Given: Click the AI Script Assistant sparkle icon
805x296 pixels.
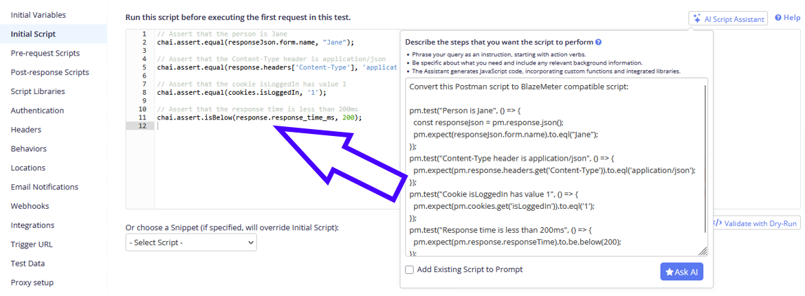Looking at the screenshot, I should 697,19.
